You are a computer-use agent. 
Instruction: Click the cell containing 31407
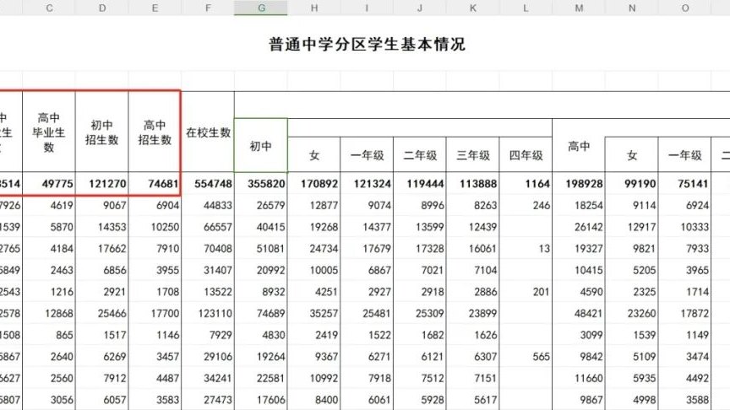point(208,270)
